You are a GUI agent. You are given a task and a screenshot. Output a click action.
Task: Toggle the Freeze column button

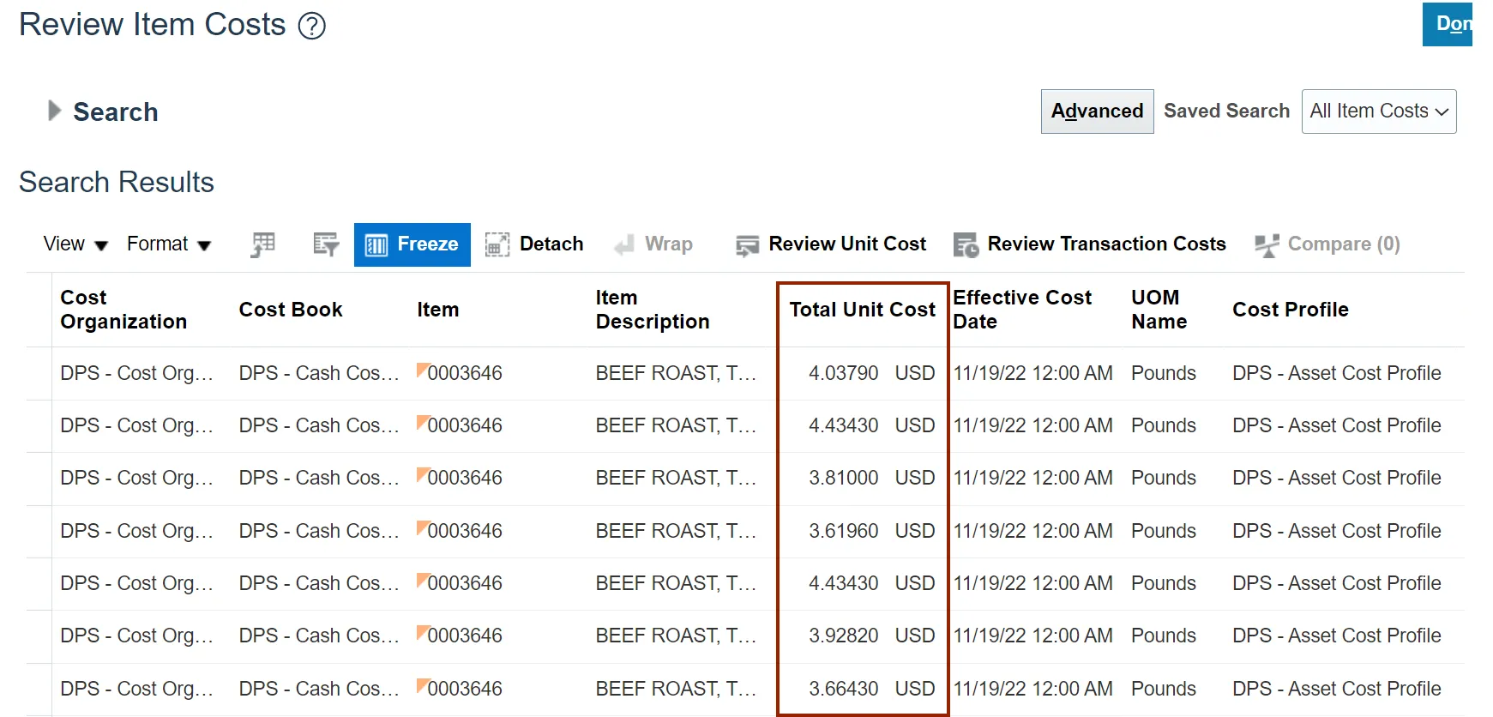click(412, 244)
